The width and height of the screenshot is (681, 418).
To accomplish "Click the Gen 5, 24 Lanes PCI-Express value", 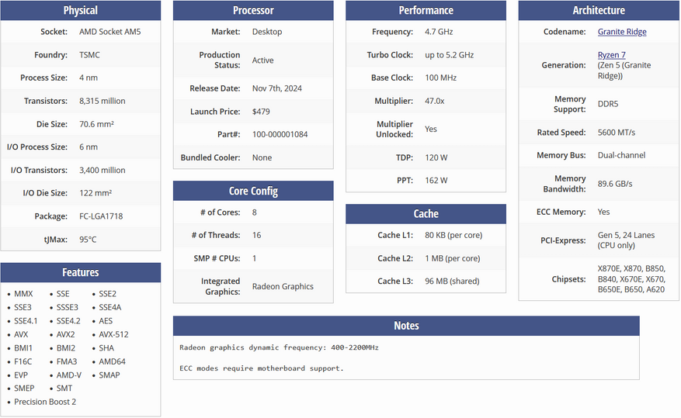I will click(x=626, y=240).
